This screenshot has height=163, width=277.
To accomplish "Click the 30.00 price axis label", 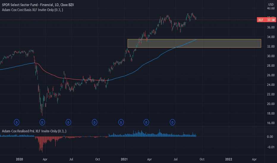I will pyautogui.click(x=271, y=56).
